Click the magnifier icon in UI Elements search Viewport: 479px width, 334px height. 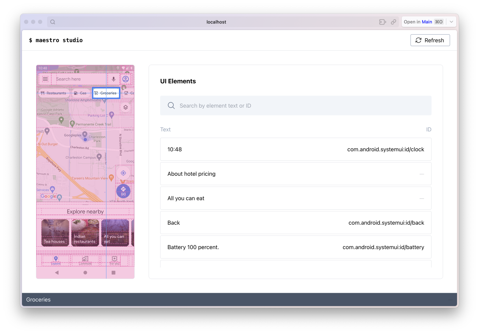[x=171, y=106]
